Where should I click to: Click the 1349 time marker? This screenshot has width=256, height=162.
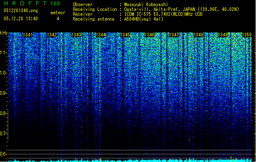pos(223,34)
